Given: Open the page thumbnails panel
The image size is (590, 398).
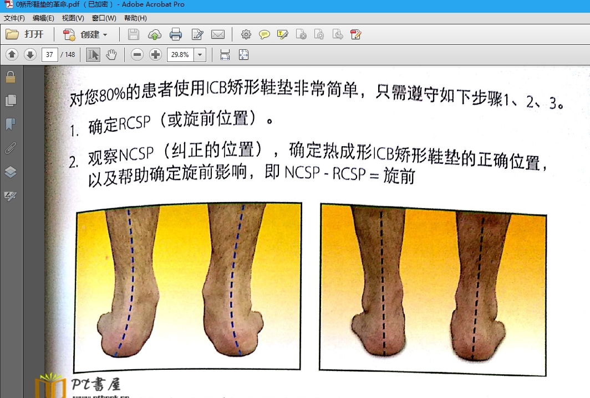Looking at the screenshot, I should point(11,100).
